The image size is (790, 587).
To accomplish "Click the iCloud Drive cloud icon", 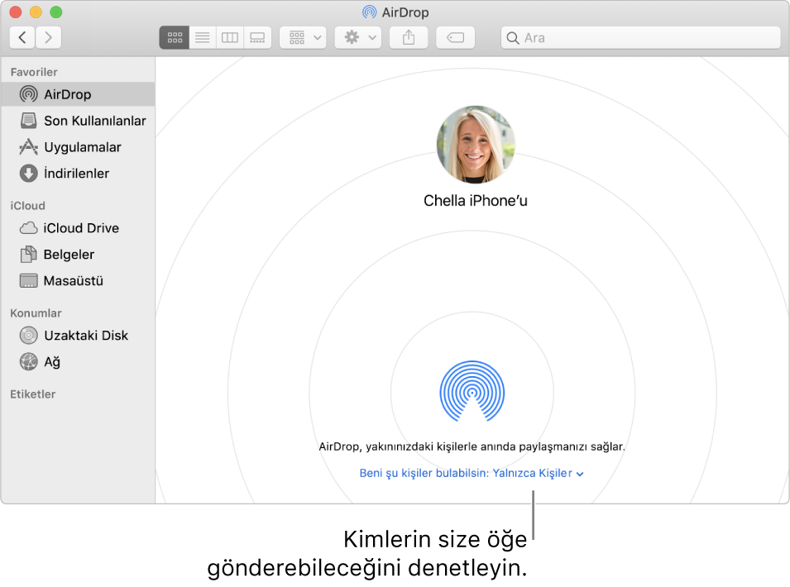I will click(x=29, y=228).
